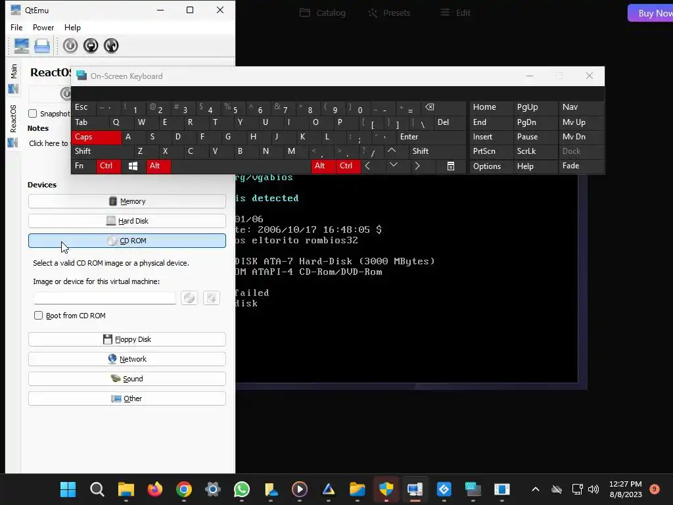Expand the Hard Disk device section
This screenshot has height=505, width=673.
point(127,221)
